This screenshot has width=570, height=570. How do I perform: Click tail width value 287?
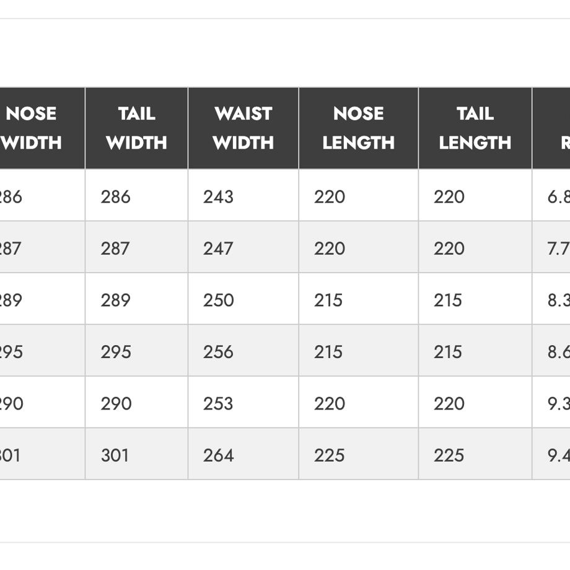click(115, 248)
